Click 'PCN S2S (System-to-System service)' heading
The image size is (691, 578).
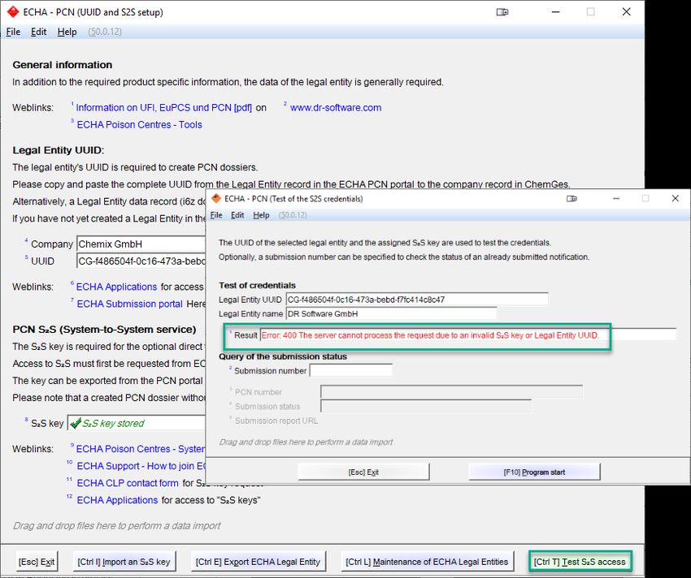point(104,330)
